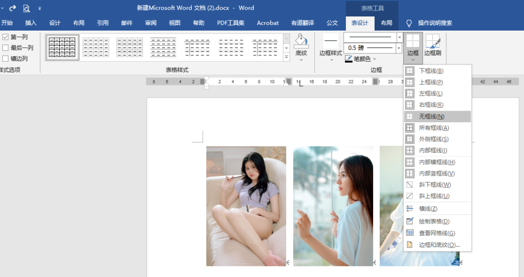Expand the table styles gallery more button
Viewport: 524px width, 277px height.
(x=286, y=57)
